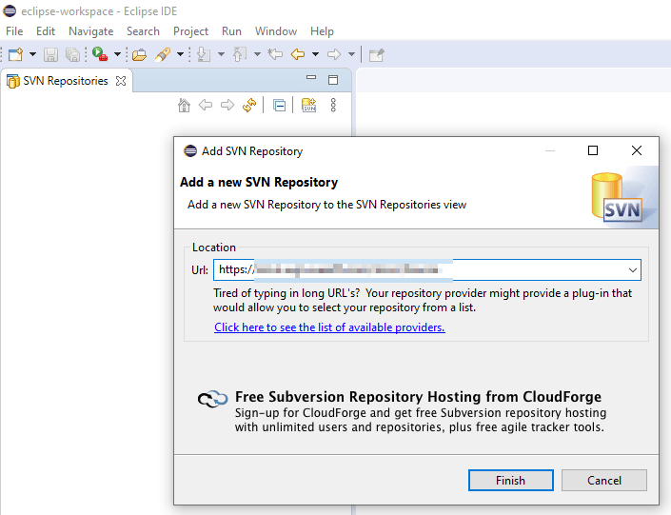The image size is (671, 515).
Task: Open dropdown next to New wizard icon
Action: 32,55
